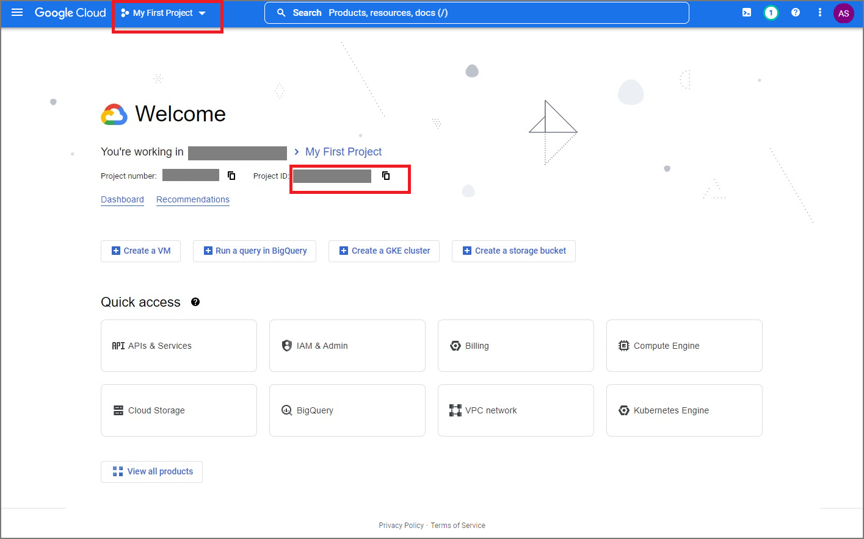Click Create a GKE cluster button
The height and width of the screenshot is (539, 864).
(384, 251)
